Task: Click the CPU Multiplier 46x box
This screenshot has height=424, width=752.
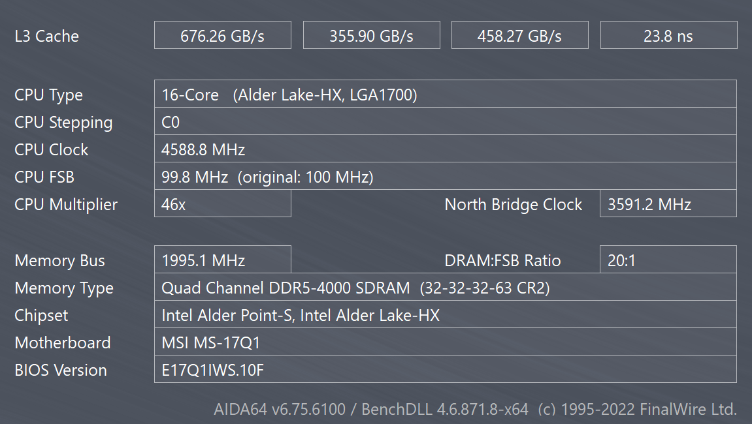Action: point(222,204)
